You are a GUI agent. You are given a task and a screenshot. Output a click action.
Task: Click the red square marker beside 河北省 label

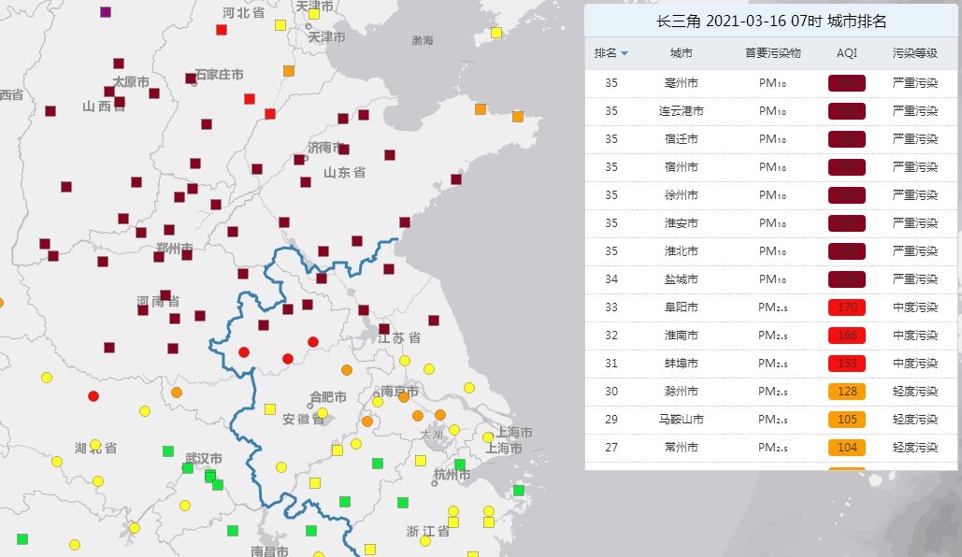coord(222,30)
